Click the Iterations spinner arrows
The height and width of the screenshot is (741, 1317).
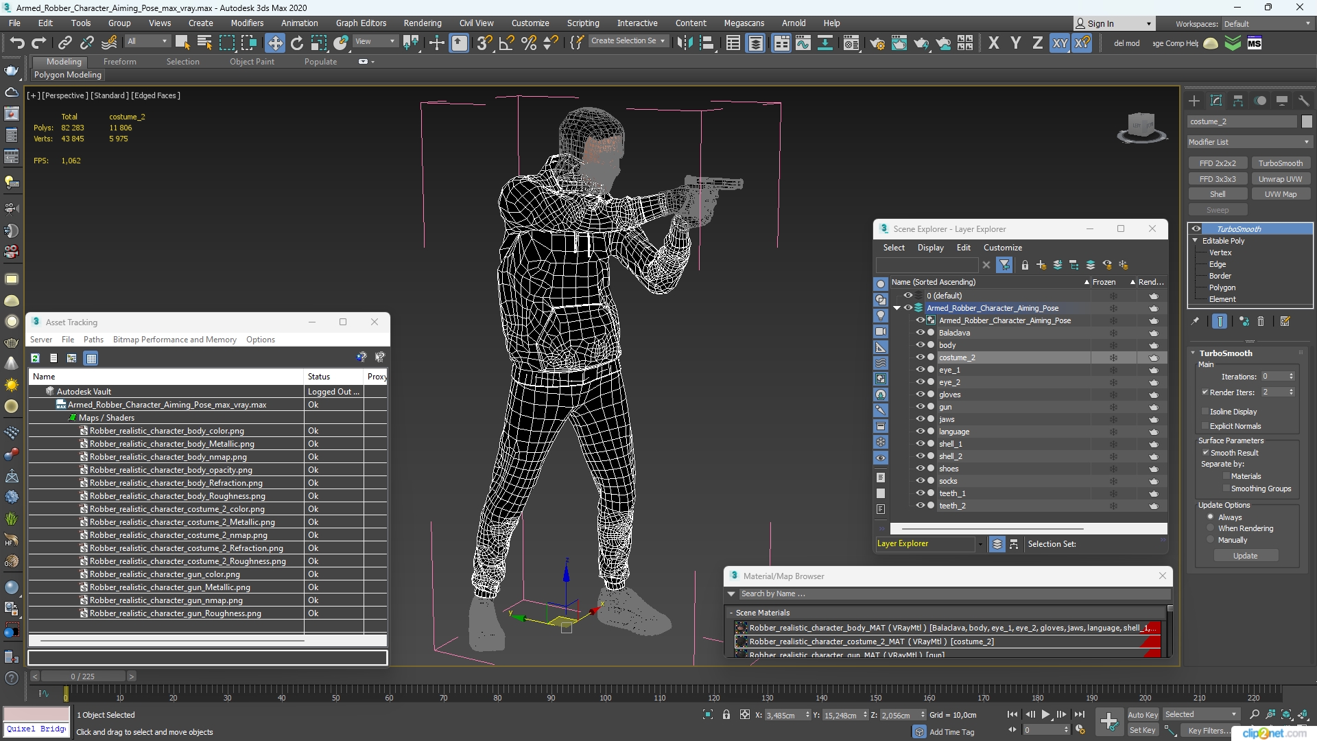(1291, 377)
